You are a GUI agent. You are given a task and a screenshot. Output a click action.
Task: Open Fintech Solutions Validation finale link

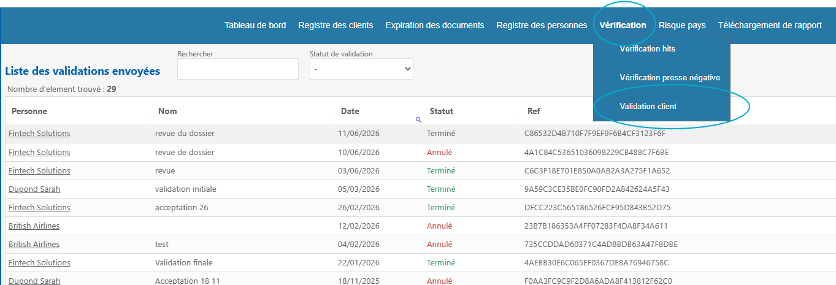coord(39,262)
